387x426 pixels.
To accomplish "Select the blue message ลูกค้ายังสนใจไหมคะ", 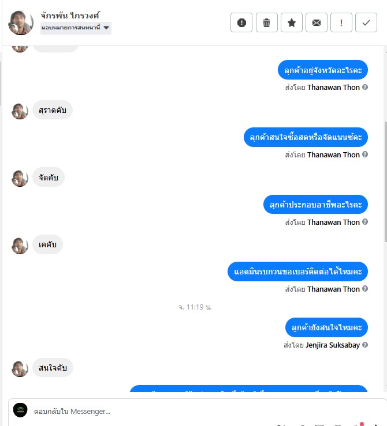I will pos(326,327).
